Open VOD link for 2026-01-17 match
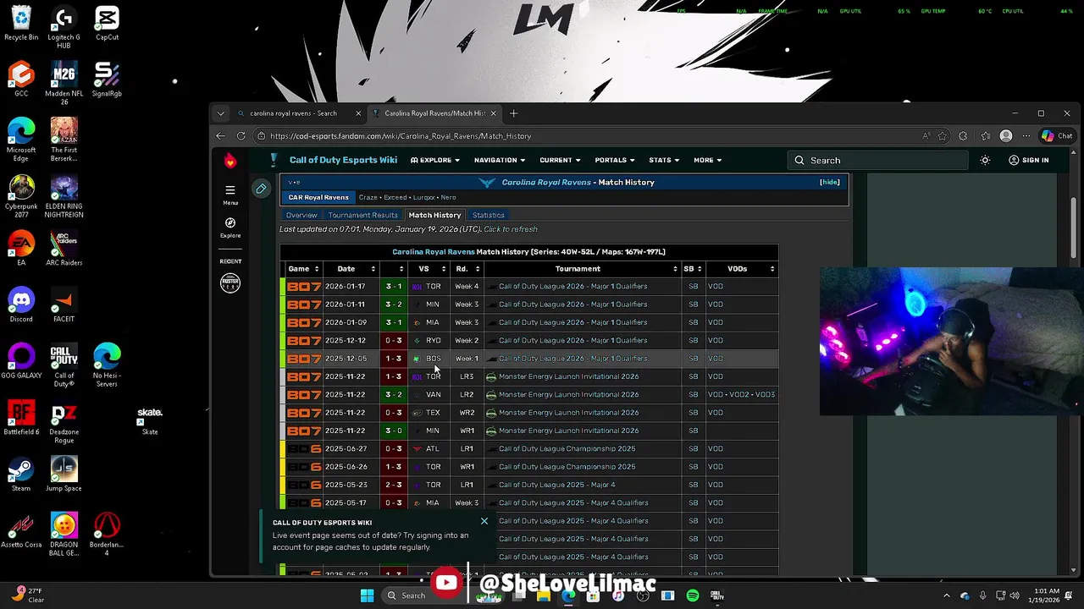1084x609 pixels. [716, 287]
